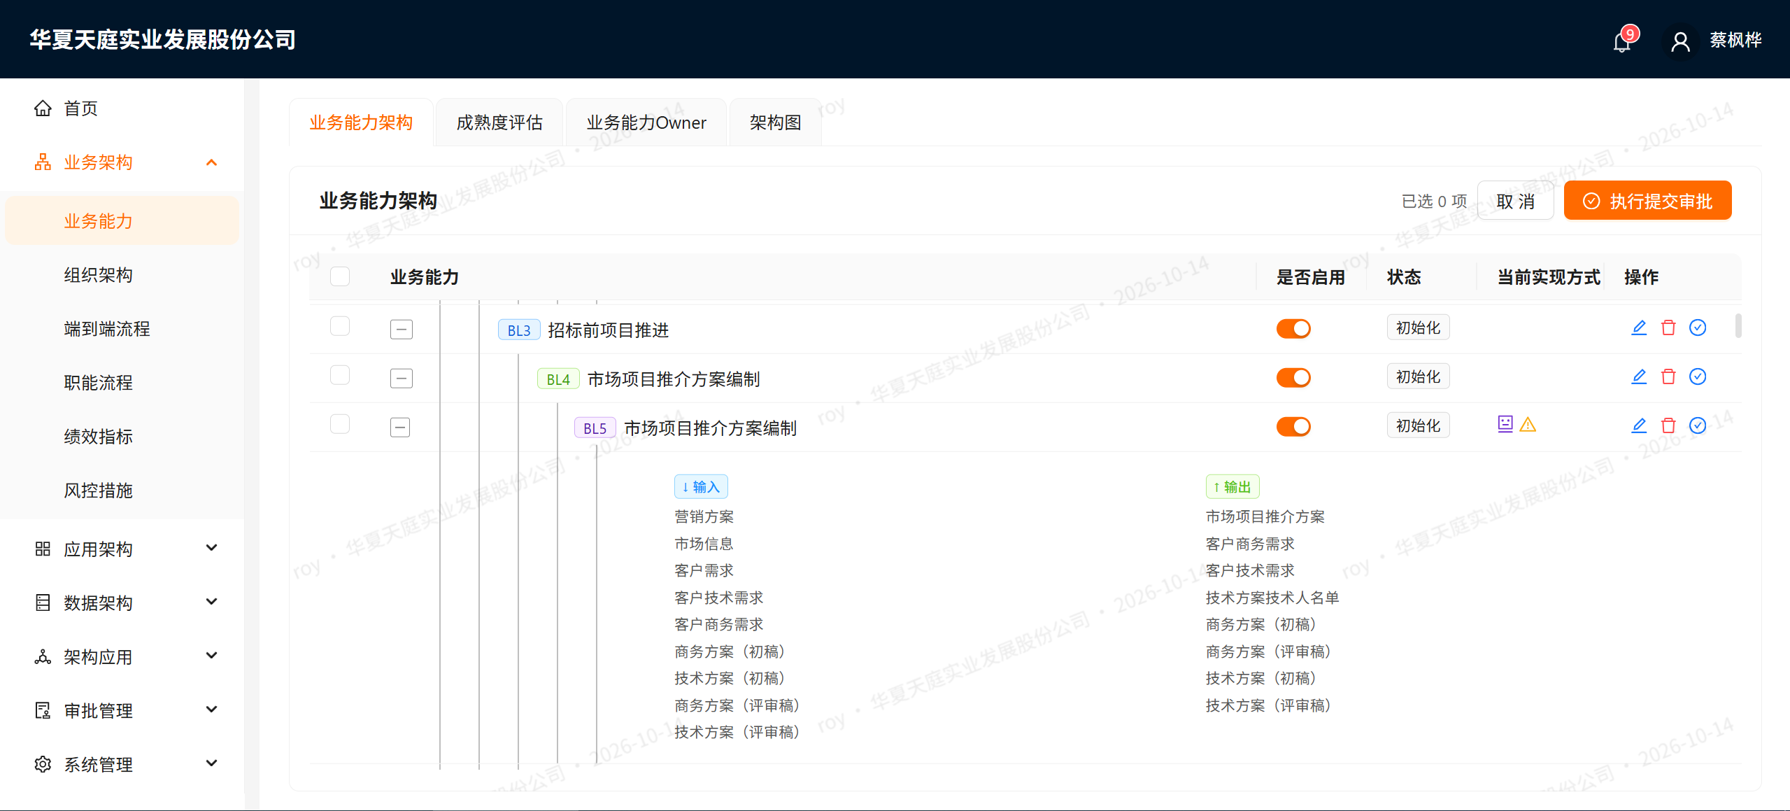
Task: Click check-circle icon on BL5 row
Action: [1698, 425]
